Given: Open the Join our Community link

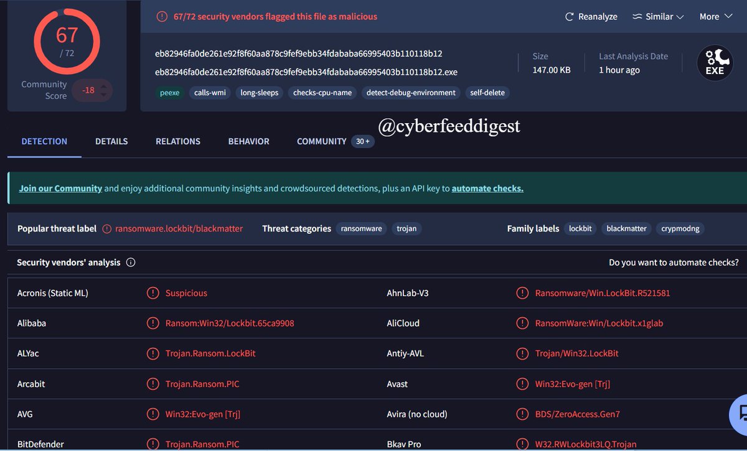Looking at the screenshot, I should click(60, 188).
